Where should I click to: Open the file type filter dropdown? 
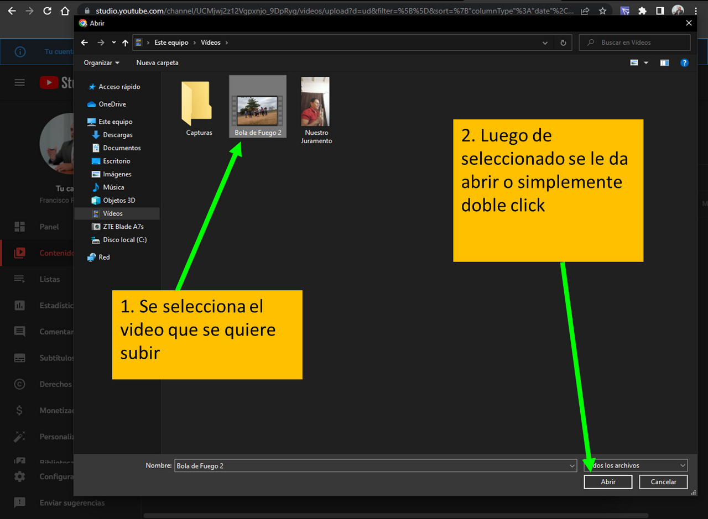(636, 466)
